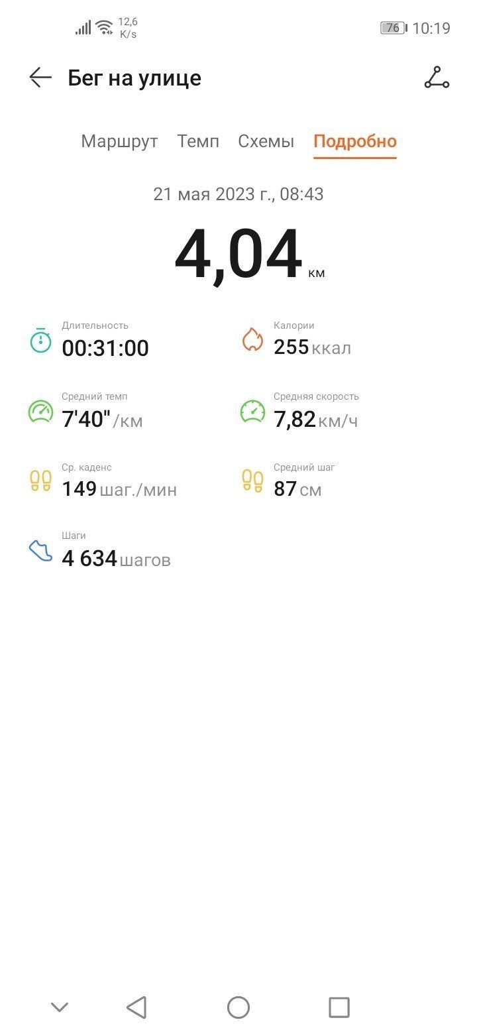Tap the Android back triangle button

tap(136, 1007)
